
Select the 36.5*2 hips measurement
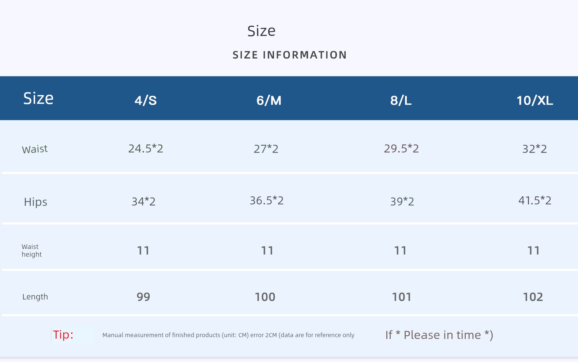pos(267,200)
